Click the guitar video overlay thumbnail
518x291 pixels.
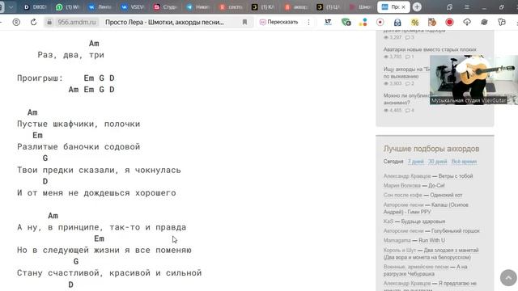473,80
